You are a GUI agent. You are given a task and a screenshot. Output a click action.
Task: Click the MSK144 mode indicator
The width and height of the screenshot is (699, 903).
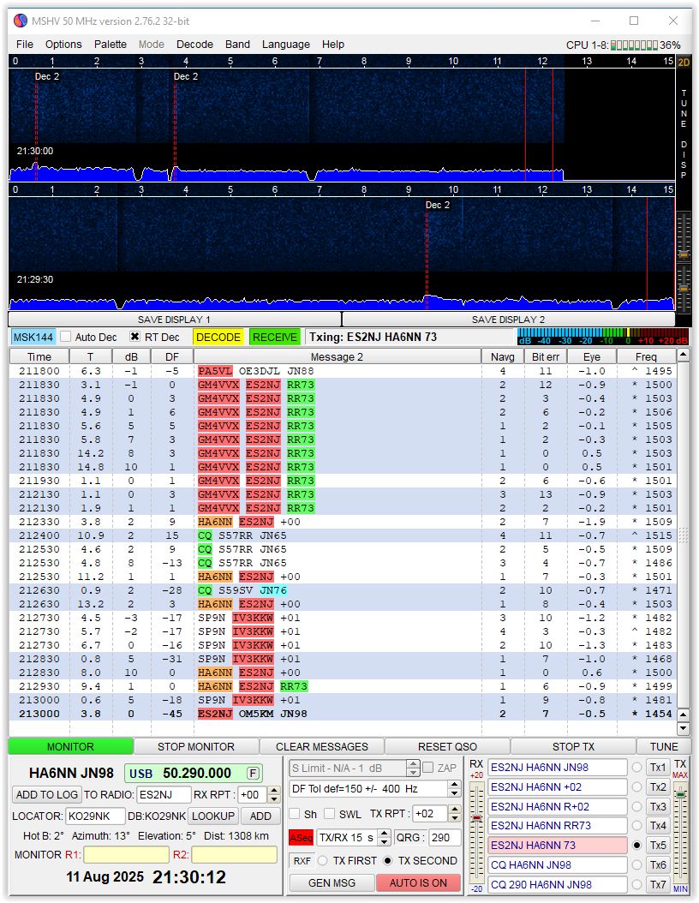(33, 338)
